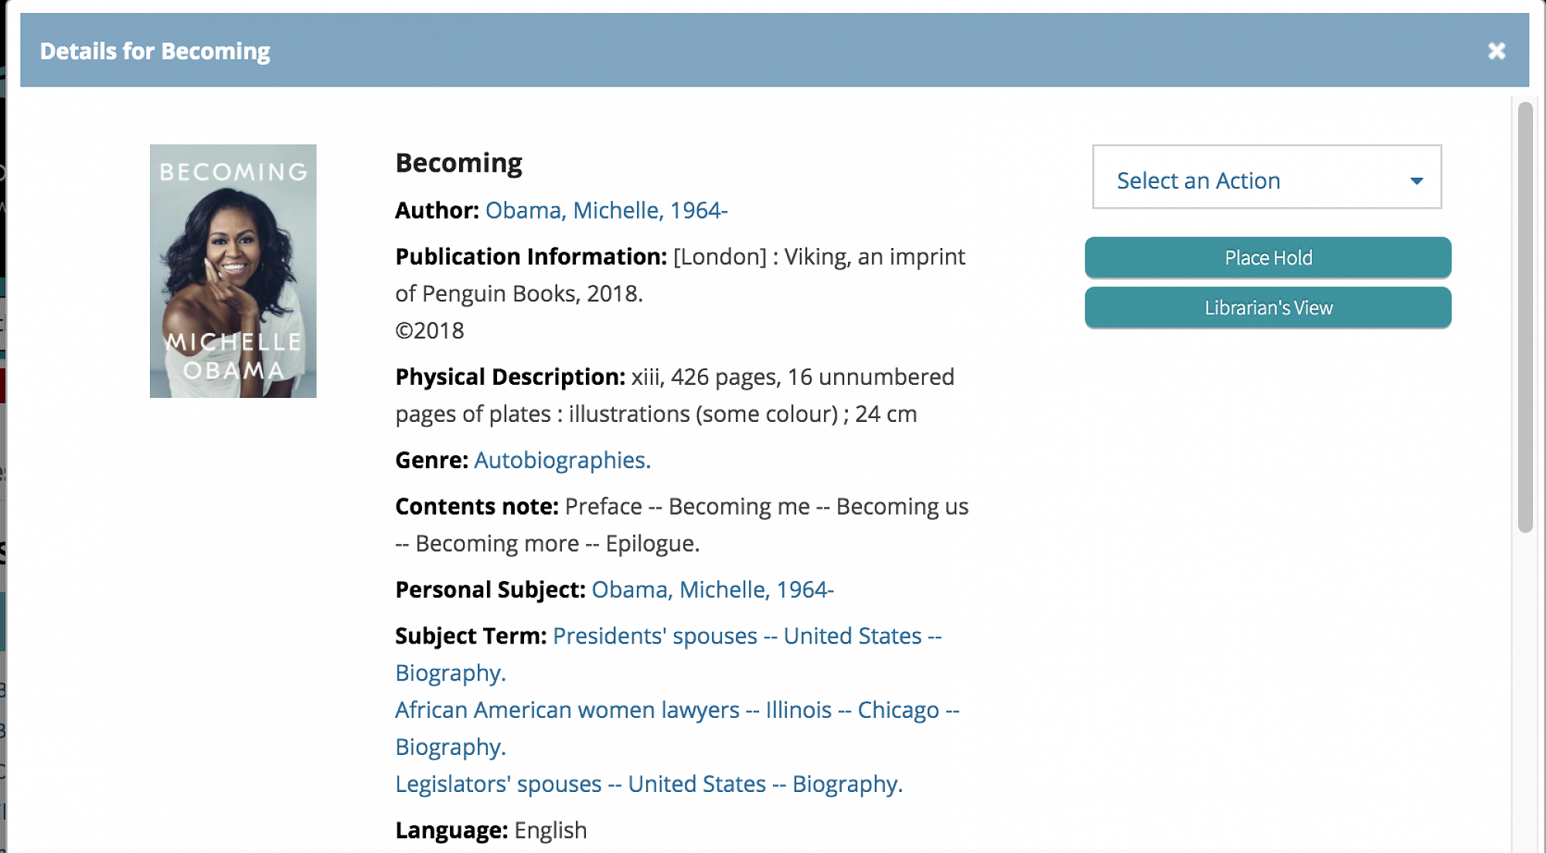Open Librarian's View

click(1268, 308)
